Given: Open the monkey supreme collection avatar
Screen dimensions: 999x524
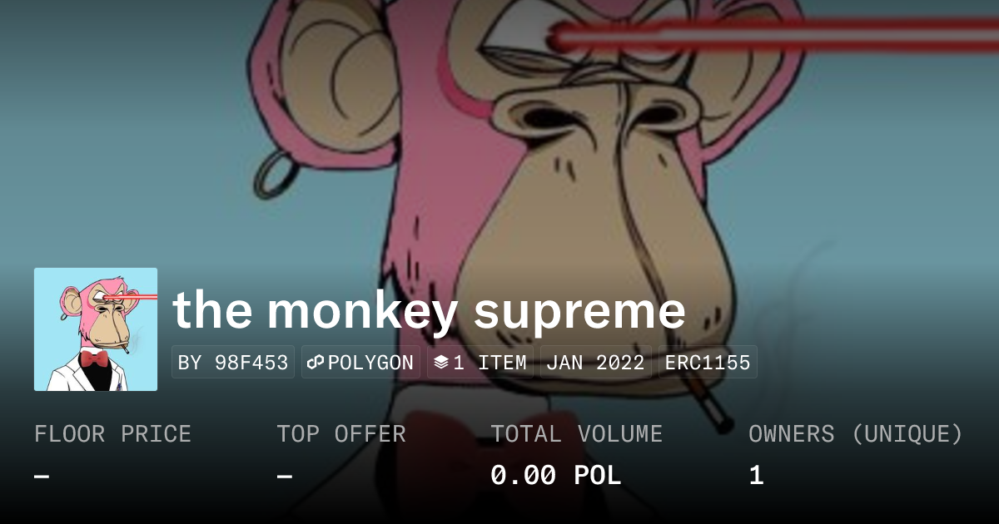Looking at the screenshot, I should pos(96,329).
